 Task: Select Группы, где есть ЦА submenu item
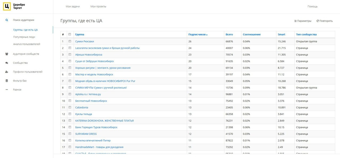coord(25,30)
